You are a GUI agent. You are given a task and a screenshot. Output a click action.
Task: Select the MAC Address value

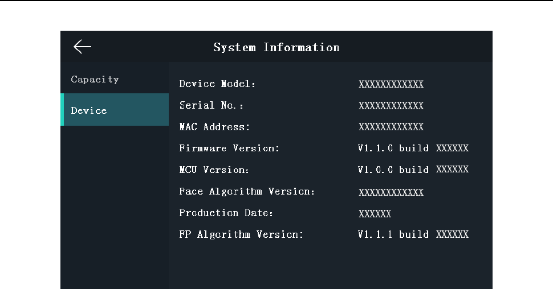coord(391,127)
